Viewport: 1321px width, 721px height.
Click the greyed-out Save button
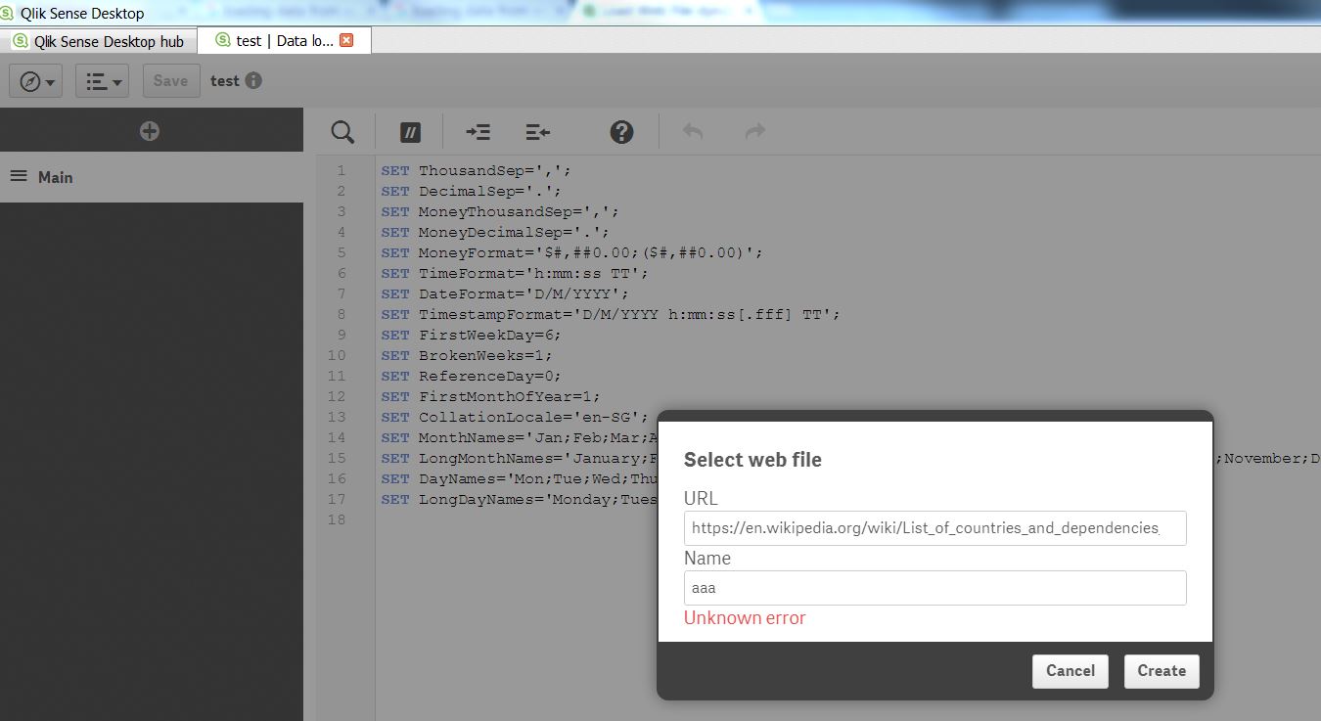(x=171, y=81)
